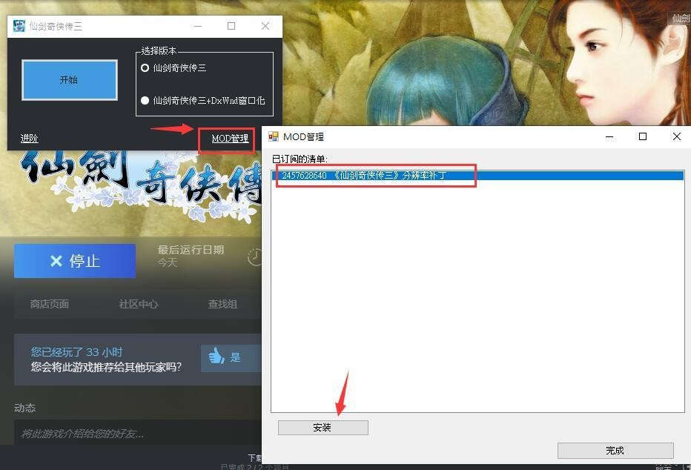Viewport: 691px width, 470px height.
Task: Select the 仙剑奇侠传三 version radio button
Action: tap(145, 68)
